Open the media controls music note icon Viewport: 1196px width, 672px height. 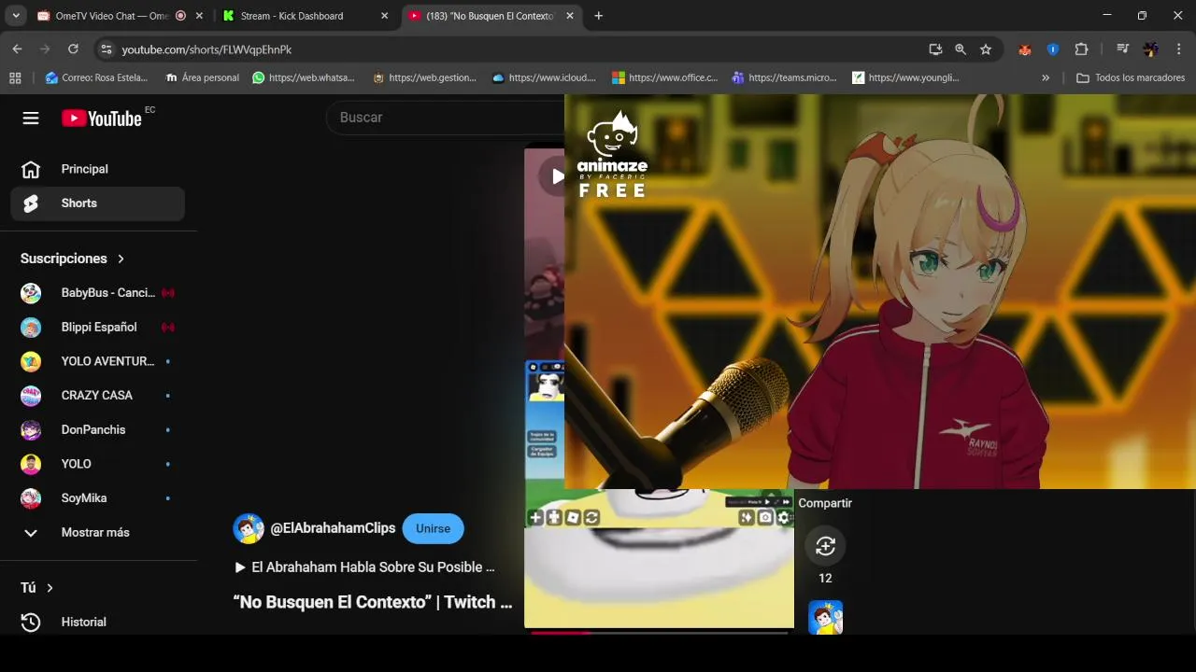pyautogui.click(x=1122, y=49)
